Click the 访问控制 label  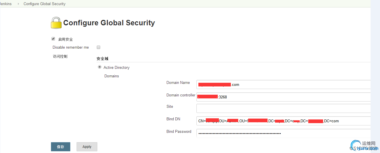click(60, 56)
